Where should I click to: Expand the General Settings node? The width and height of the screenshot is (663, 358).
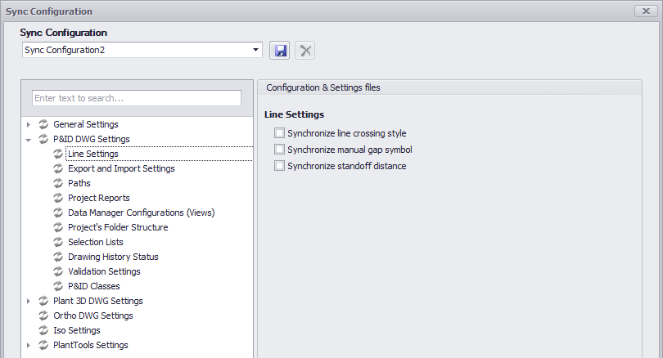pyautogui.click(x=29, y=124)
